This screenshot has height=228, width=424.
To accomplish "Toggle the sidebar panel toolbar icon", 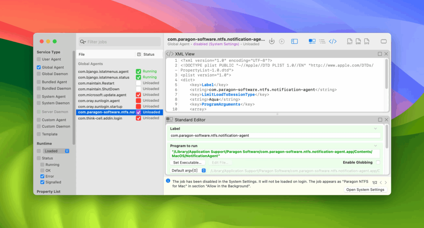I will (x=294, y=41).
